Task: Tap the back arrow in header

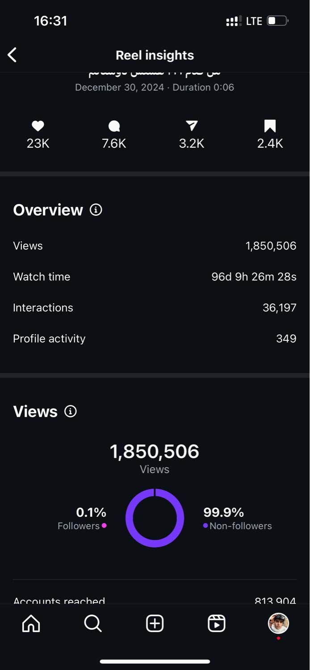Action: pyautogui.click(x=12, y=55)
